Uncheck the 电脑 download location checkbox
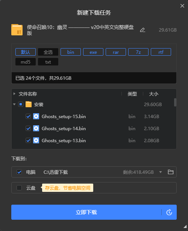Screen dimensions: 188x231 click(x=19, y=172)
